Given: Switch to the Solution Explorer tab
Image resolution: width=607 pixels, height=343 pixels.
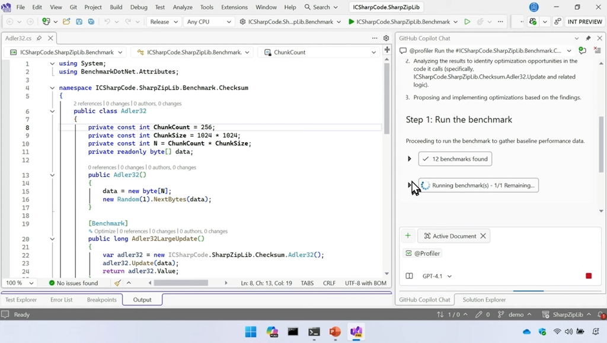Looking at the screenshot, I should click(x=484, y=300).
